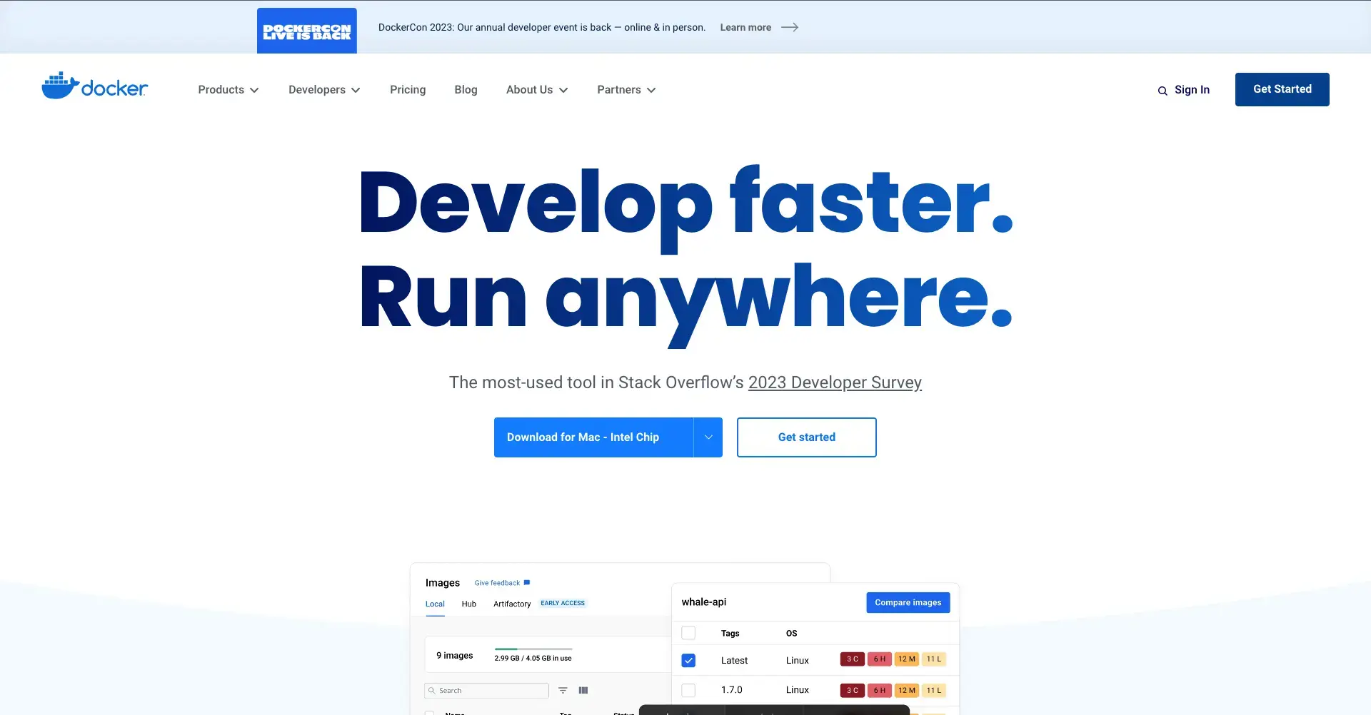Go to the Pricing page
This screenshot has height=715, width=1371.
coord(408,90)
